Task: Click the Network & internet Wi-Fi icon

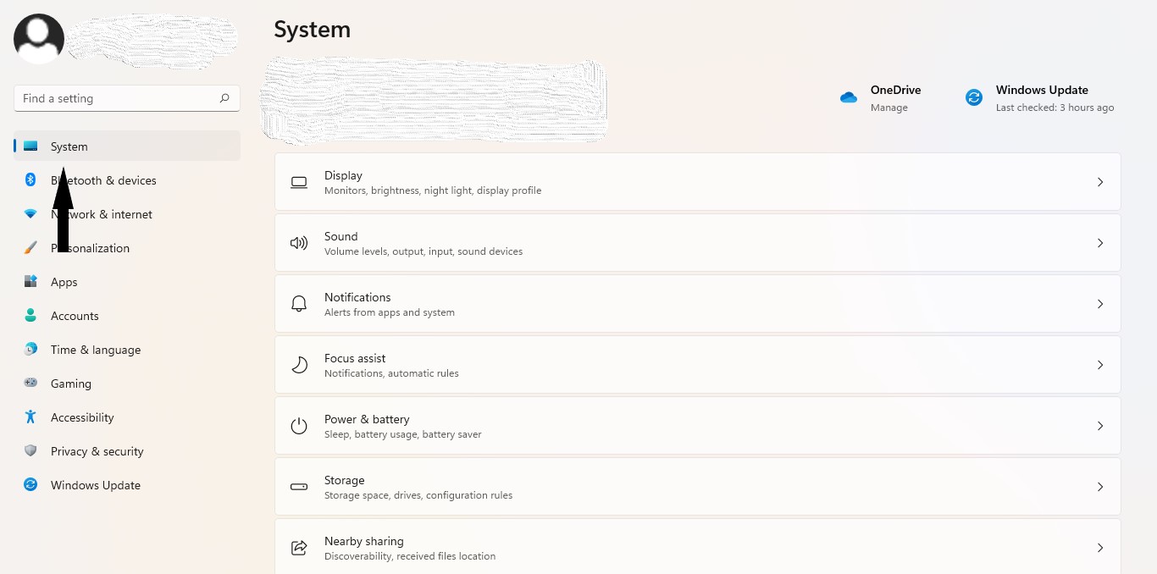Action: [x=30, y=214]
